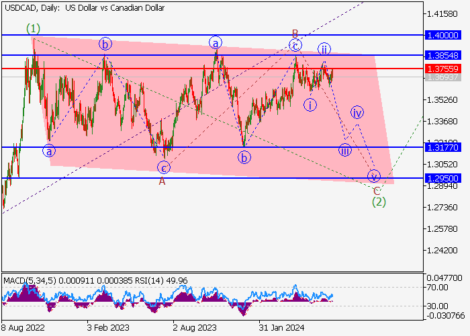This screenshot has height=336, width=470.
Task: Select the circled iii wave label
Action: coord(345,151)
